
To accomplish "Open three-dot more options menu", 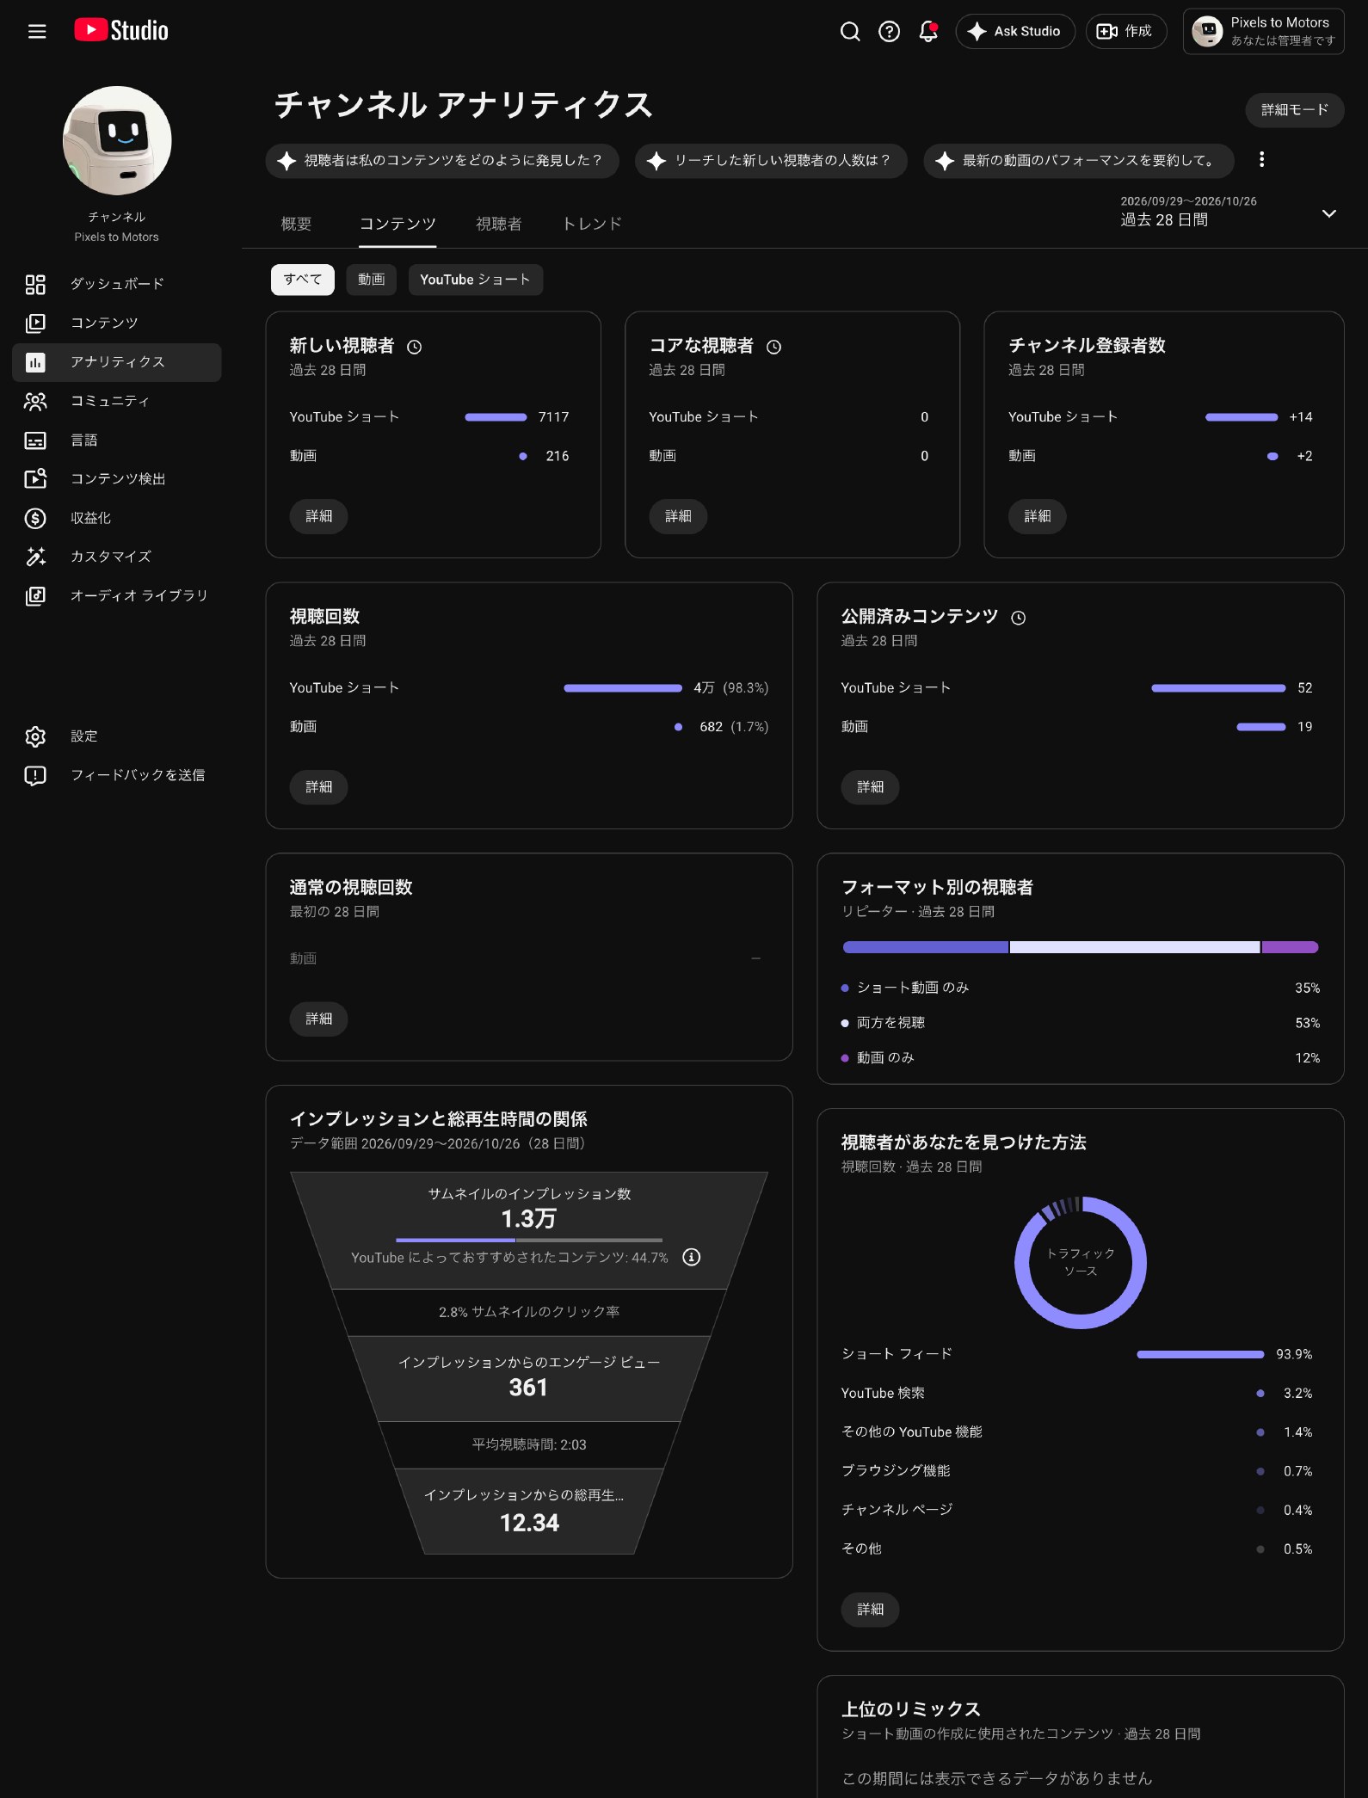I will 1261,160.
